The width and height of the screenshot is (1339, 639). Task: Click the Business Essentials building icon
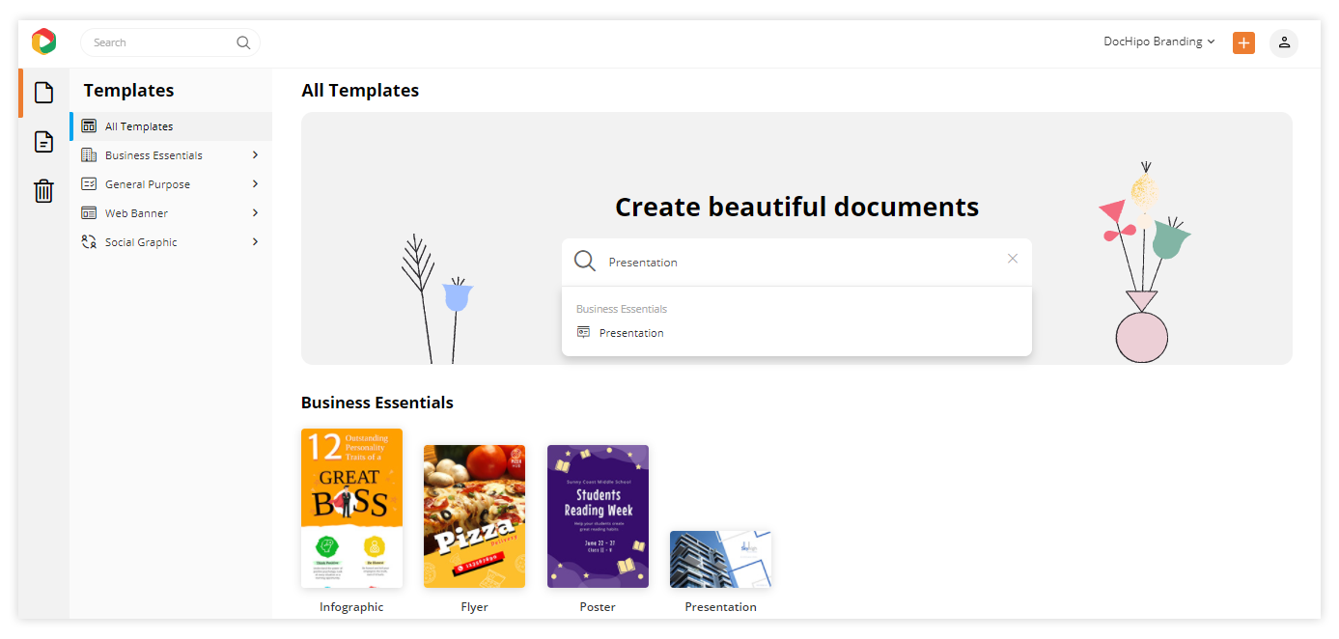click(89, 155)
